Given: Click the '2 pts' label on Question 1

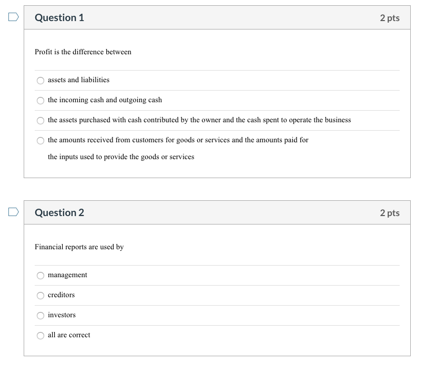Looking at the screenshot, I should point(390,17).
